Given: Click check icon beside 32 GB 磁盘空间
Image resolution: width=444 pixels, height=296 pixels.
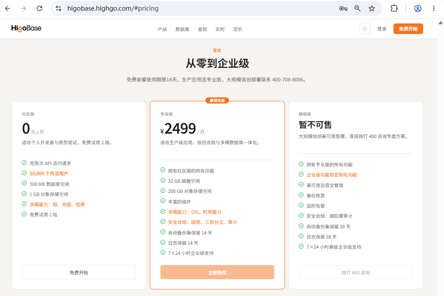Looking at the screenshot, I should click(163, 181).
